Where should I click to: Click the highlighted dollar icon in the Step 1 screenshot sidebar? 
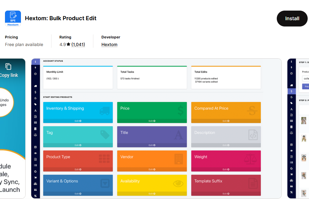(291, 91)
